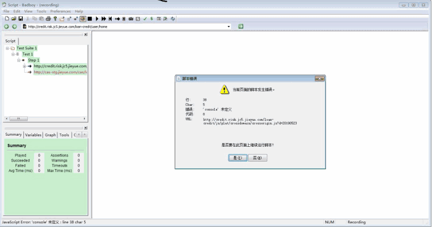Select Test Suite 1 in the script tree
This screenshot has width=432, height=227.
tap(27, 48)
